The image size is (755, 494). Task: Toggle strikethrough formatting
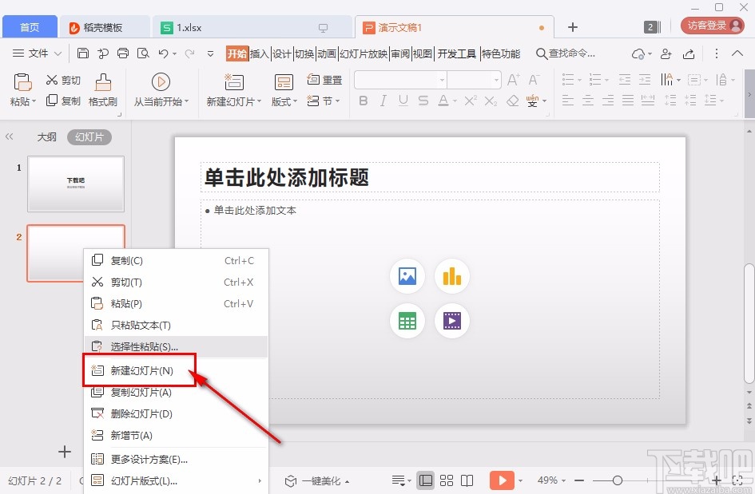point(422,101)
